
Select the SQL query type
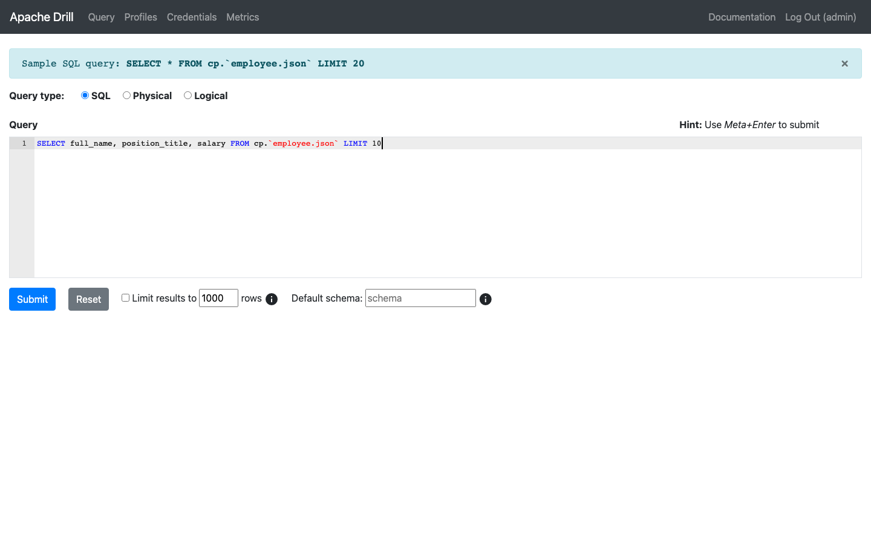(x=85, y=96)
